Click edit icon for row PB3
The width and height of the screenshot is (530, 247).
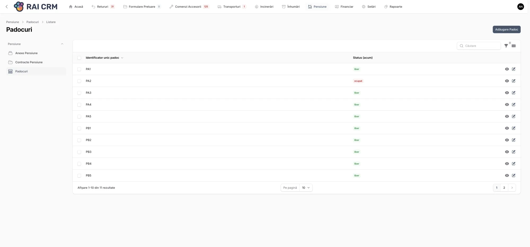(x=514, y=152)
